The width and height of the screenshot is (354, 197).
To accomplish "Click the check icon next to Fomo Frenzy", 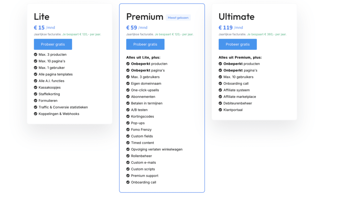I will [x=128, y=129].
